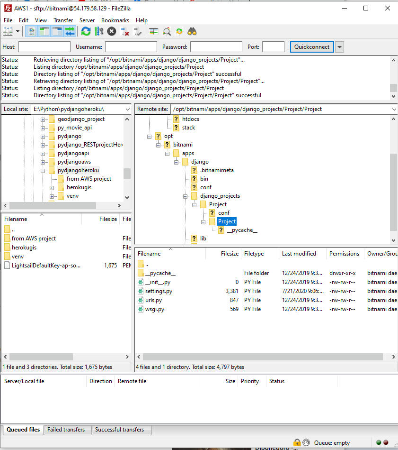398x450 pixels.
Task: Open directory listing filters
Action: pyautogui.click(x=154, y=31)
